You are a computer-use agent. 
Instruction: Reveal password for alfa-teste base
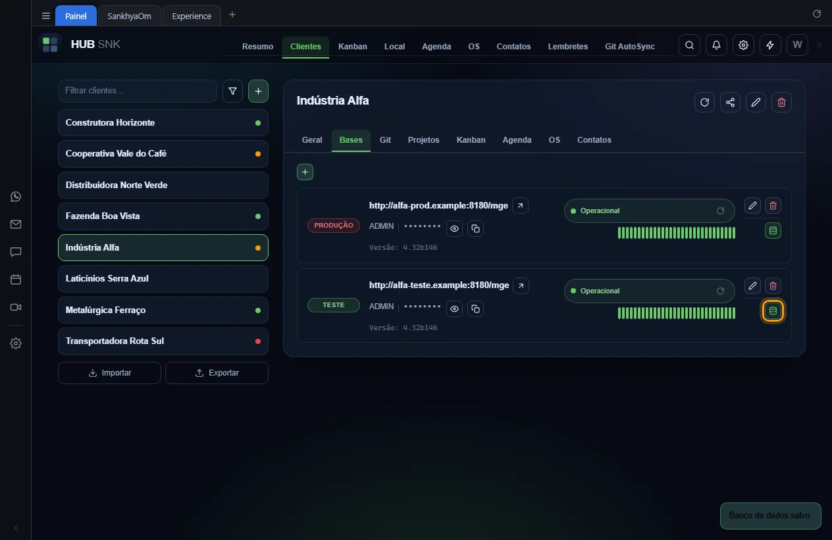pos(454,308)
